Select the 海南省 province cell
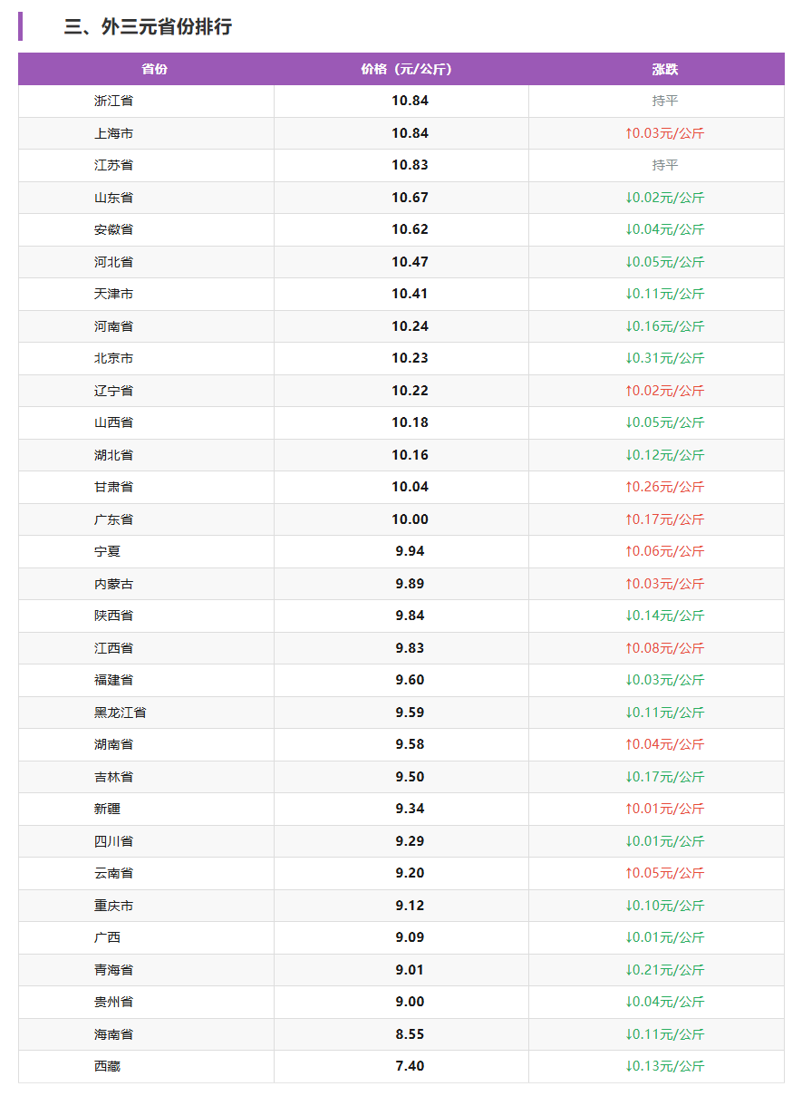The width and height of the screenshot is (802, 1096). pyautogui.click(x=113, y=1034)
